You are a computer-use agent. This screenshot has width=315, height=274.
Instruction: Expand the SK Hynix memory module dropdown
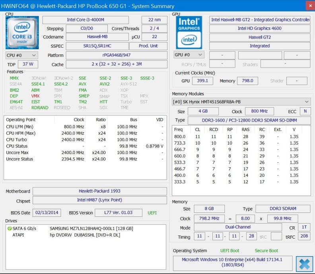[241, 102]
